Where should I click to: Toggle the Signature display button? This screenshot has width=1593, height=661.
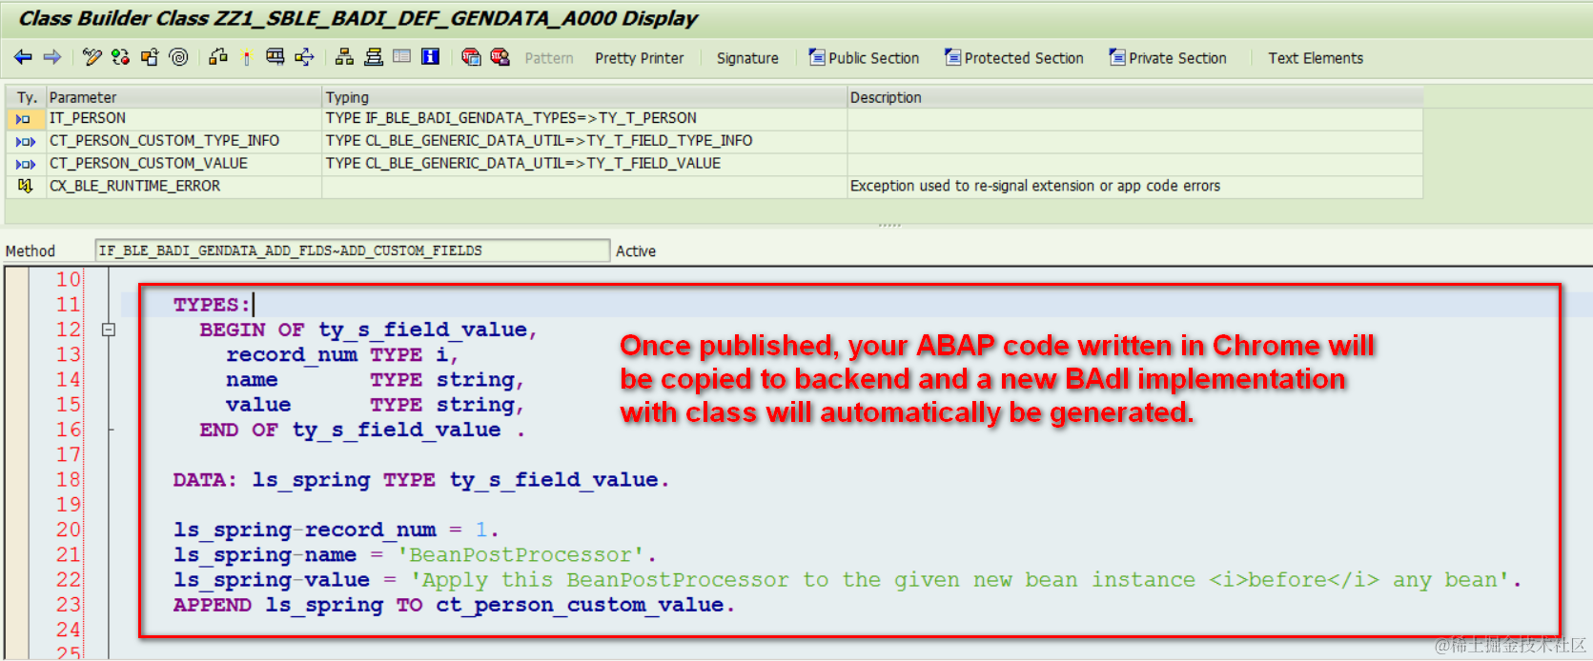tap(747, 58)
